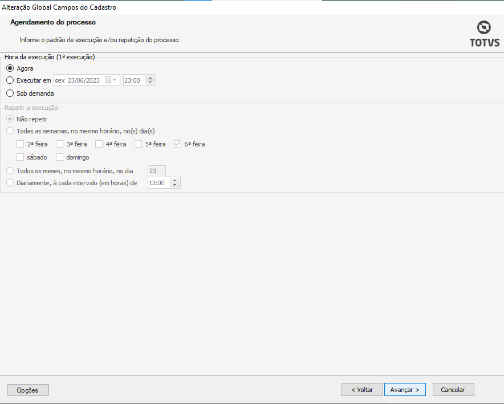Select monthly repetition 'Todos os meses' option

10,170
